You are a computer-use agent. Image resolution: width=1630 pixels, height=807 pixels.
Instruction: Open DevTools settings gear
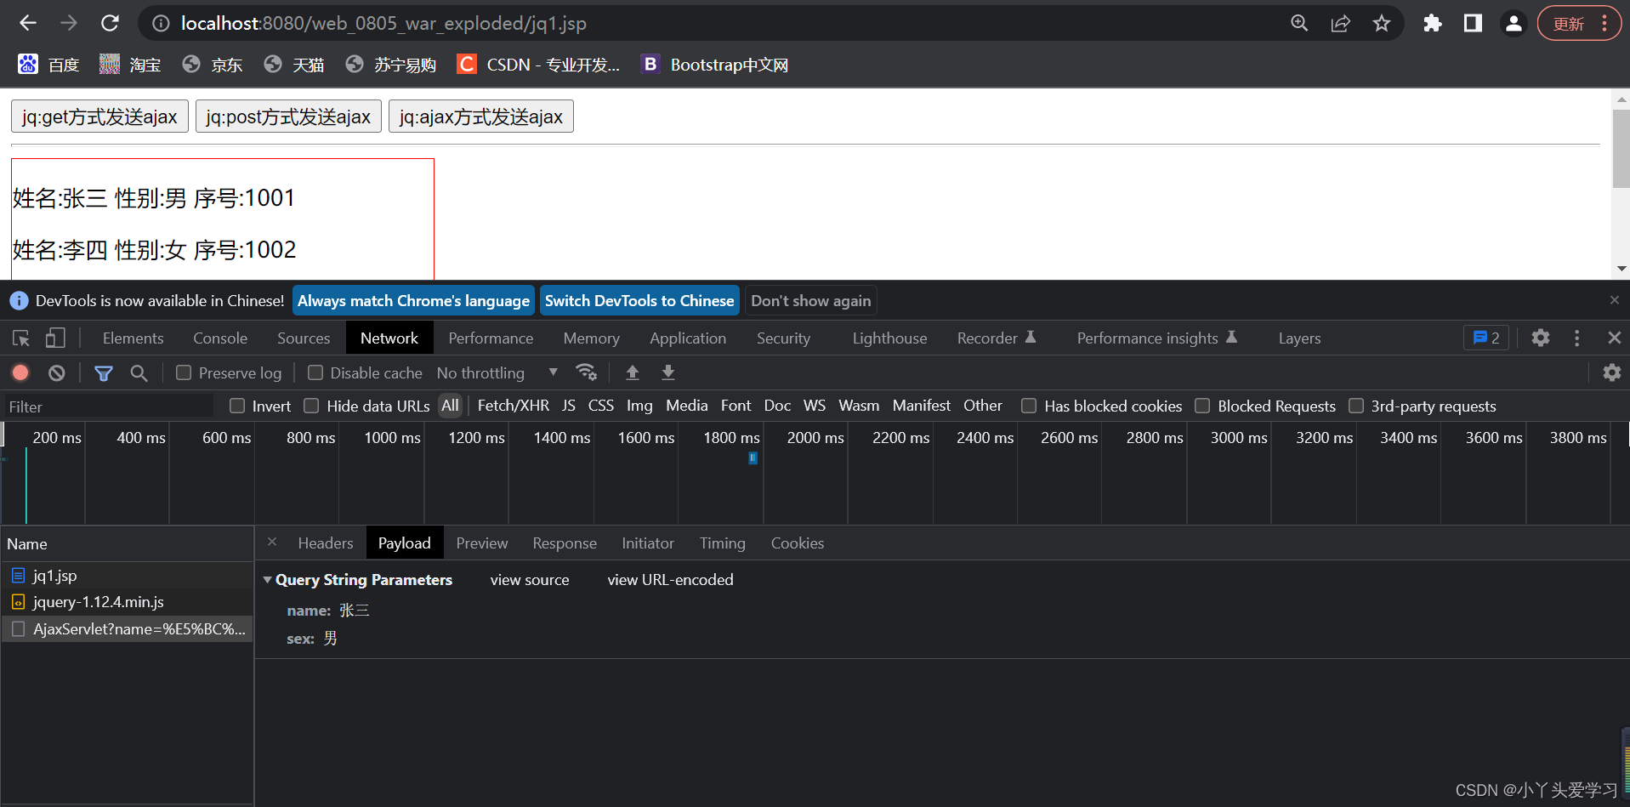tap(1540, 338)
